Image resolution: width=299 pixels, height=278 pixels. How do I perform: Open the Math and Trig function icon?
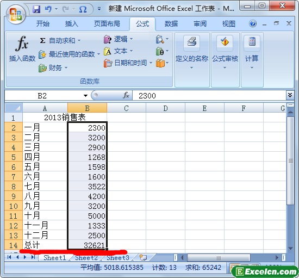[x=160, y=51]
